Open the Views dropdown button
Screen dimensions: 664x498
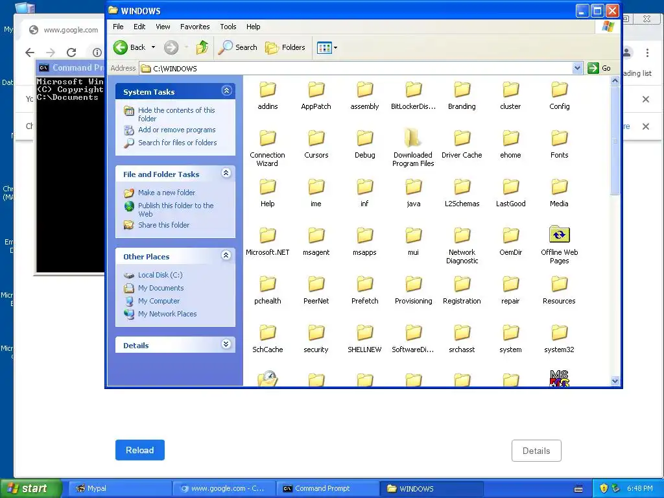click(x=327, y=47)
